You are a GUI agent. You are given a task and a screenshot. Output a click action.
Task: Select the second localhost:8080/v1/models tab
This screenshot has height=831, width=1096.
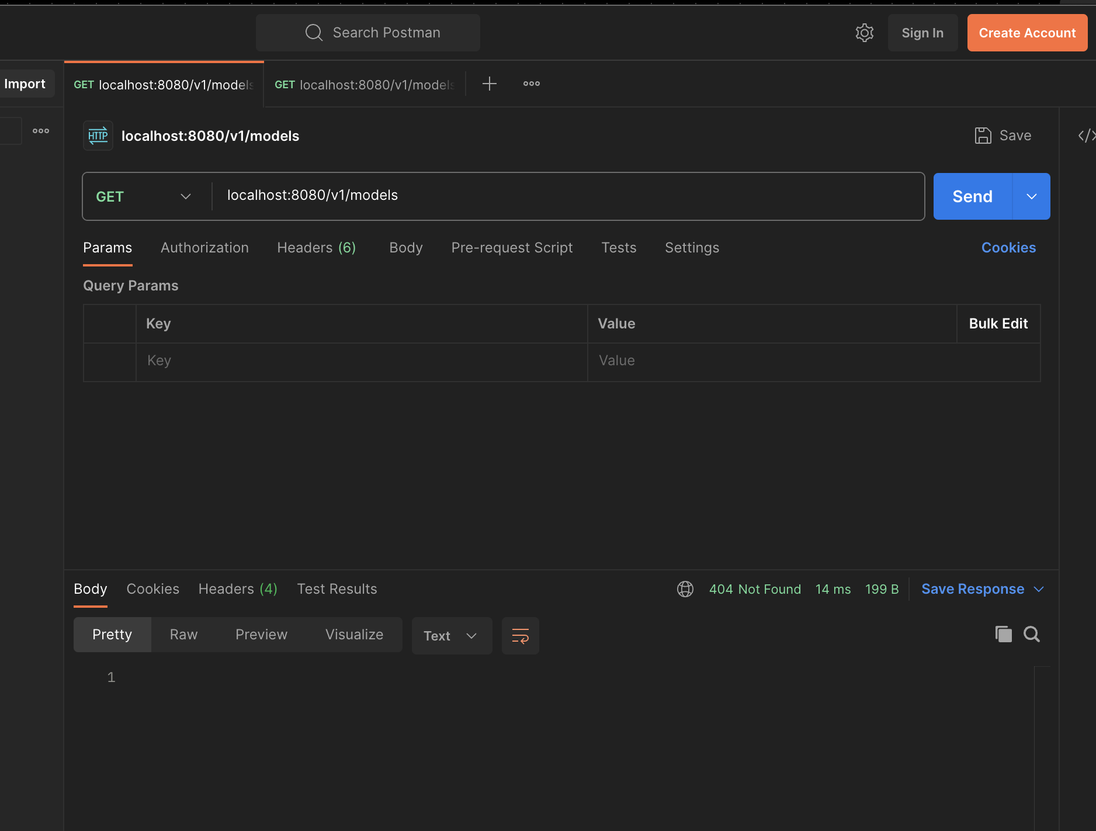[x=365, y=84]
